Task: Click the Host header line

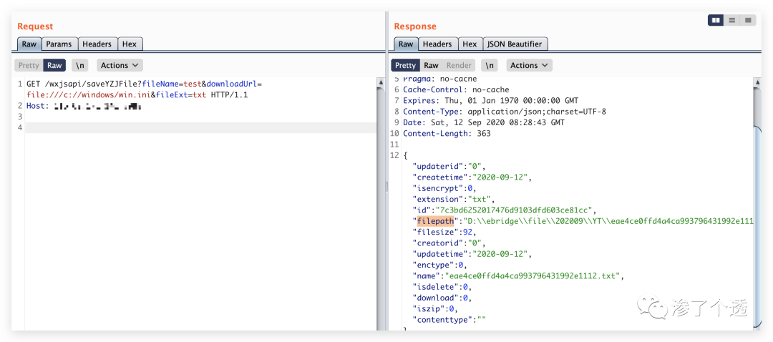Action: [x=84, y=105]
